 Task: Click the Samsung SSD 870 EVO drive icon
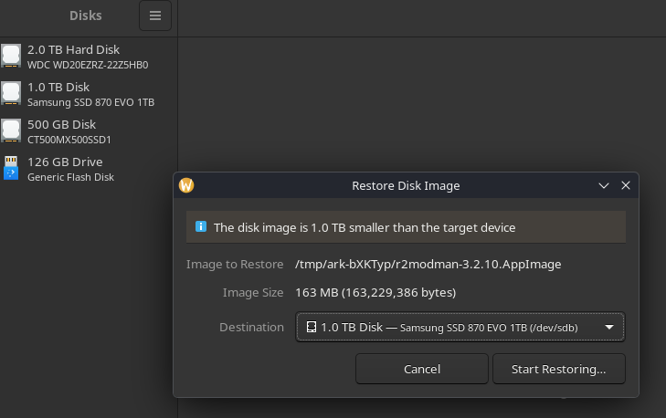[x=11, y=93]
